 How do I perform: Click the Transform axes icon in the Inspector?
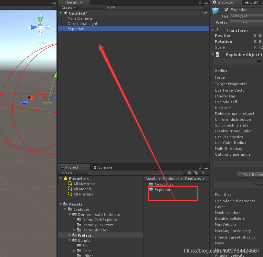(x=217, y=30)
